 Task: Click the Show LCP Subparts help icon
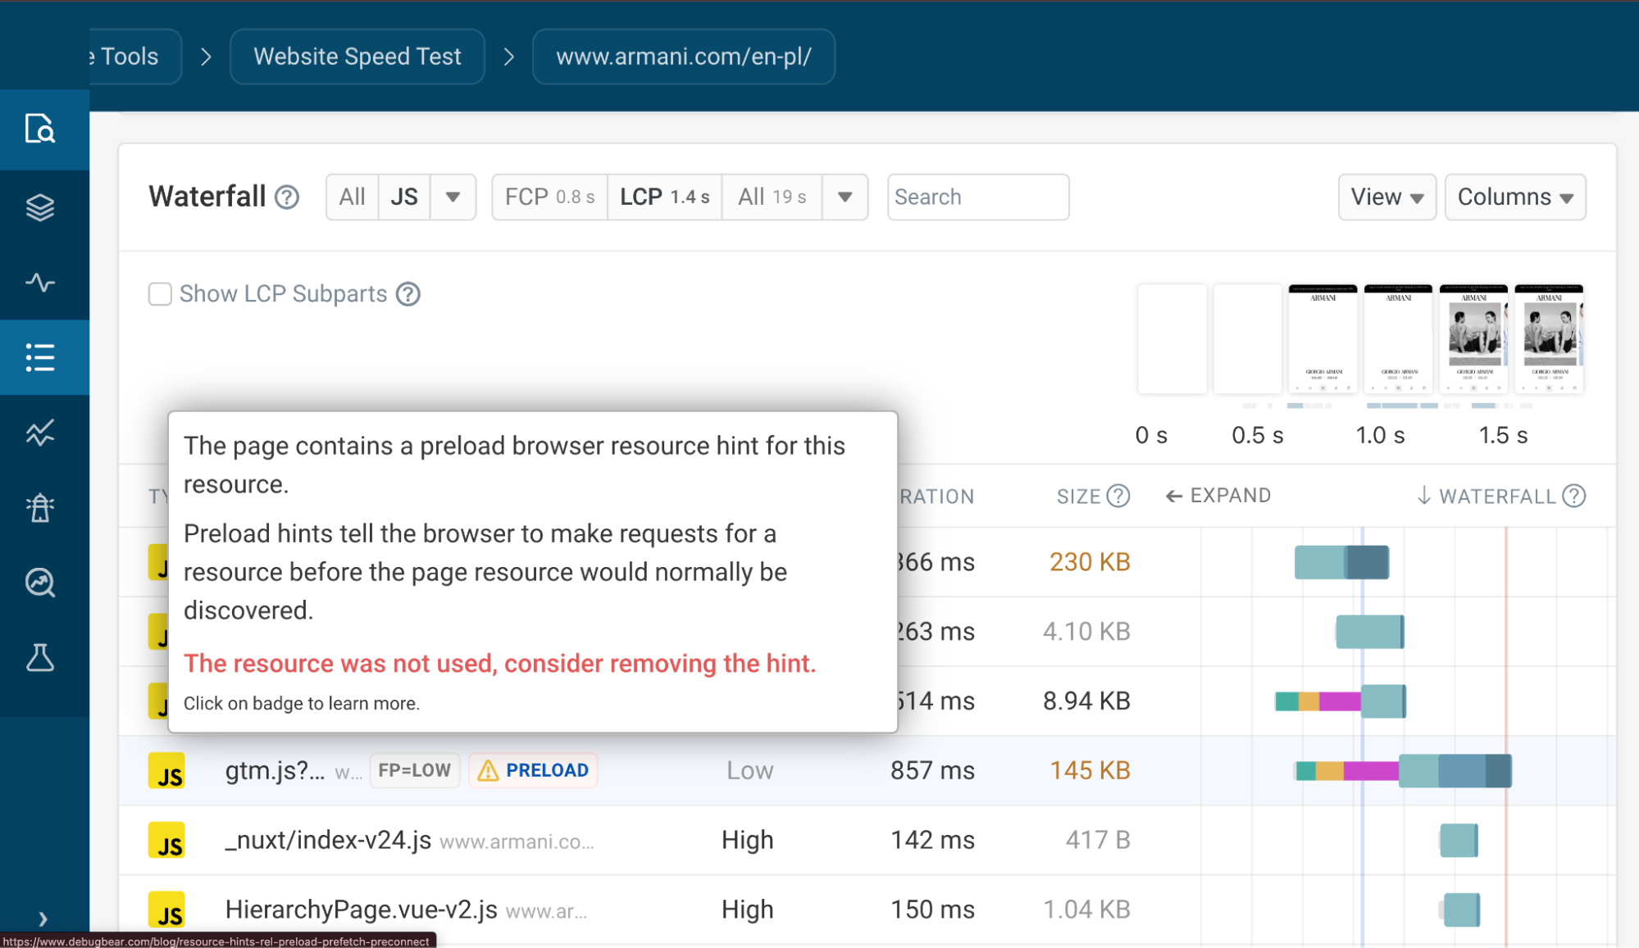pyautogui.click(x=408, y=294)
